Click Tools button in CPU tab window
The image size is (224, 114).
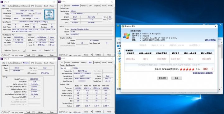click(28, 55)
